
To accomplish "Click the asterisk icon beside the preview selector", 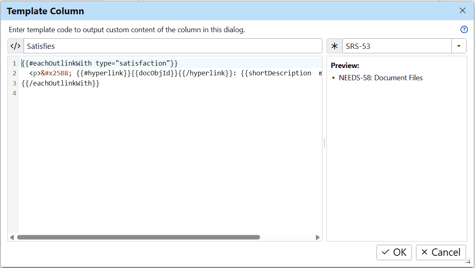I will (334, 46).
